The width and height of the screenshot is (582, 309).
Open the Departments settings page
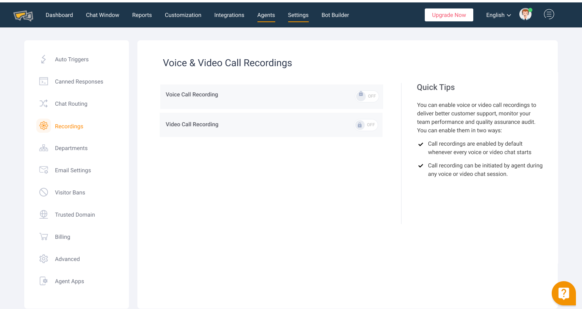coord(71,148)
